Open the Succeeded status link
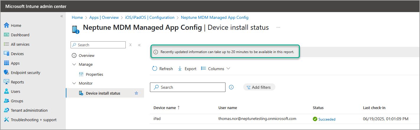This screenshot has height=130, width=420. tap(327, 119)
